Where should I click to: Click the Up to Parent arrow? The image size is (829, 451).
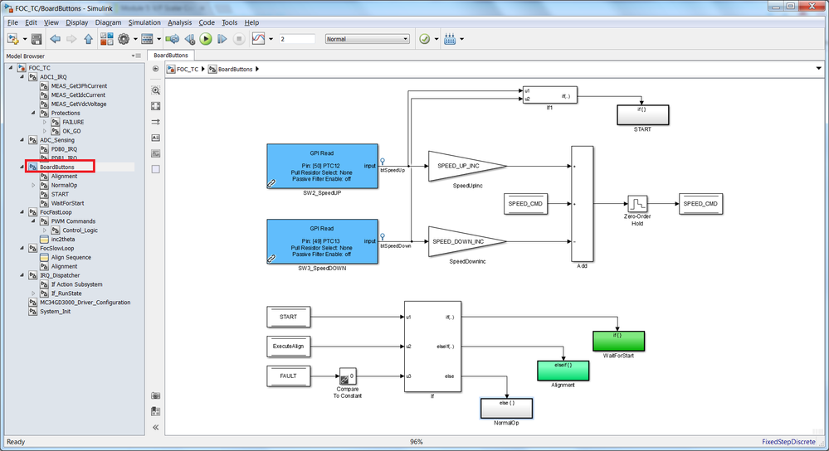click(88, 39)
